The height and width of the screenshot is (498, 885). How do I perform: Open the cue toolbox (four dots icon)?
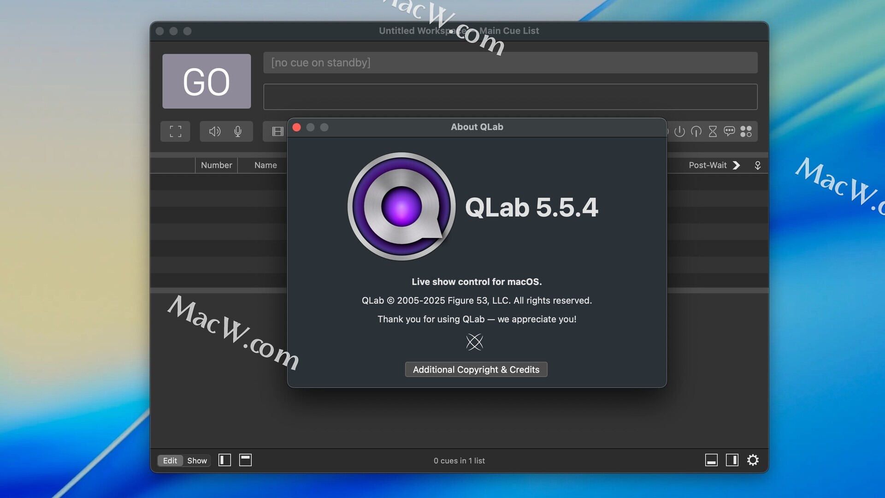pyautogui.click(x=746, y=131)
